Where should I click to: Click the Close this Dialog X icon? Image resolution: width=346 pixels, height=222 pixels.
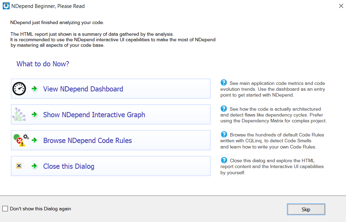[x=20, y=166]
